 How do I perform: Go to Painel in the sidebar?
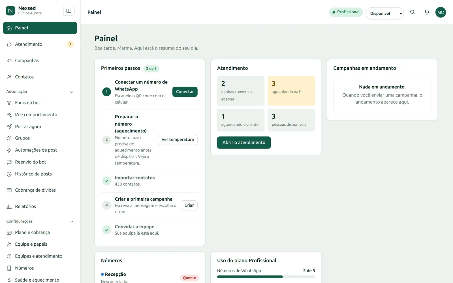pyautogui.click(x=40, y=28)
